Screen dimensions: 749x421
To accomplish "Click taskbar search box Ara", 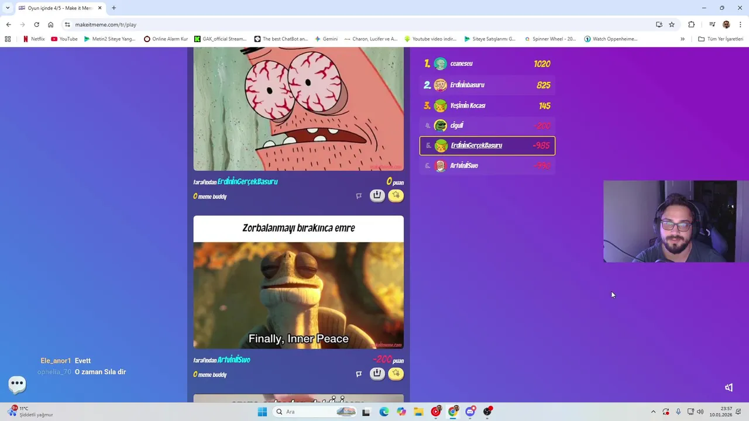I will tap(316, 412).
